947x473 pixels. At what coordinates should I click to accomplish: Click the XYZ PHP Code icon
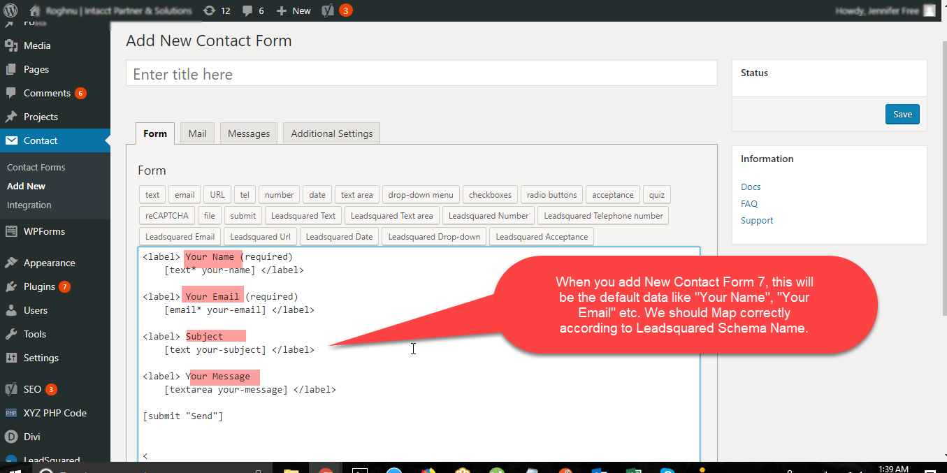tap(10, 413)
